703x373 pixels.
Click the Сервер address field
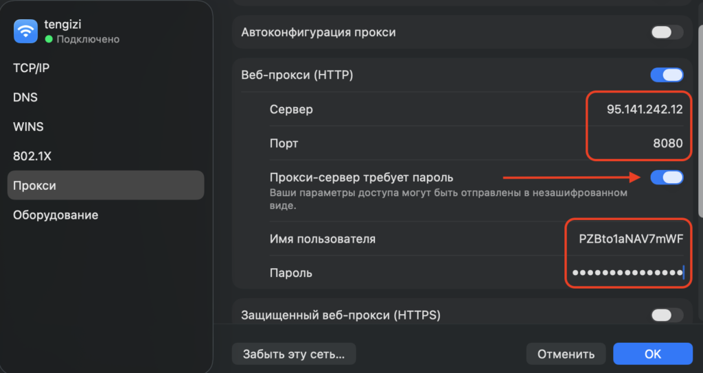point(644,110)
